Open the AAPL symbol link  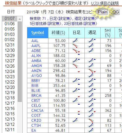pyautogui.click(x=36, y=46)
